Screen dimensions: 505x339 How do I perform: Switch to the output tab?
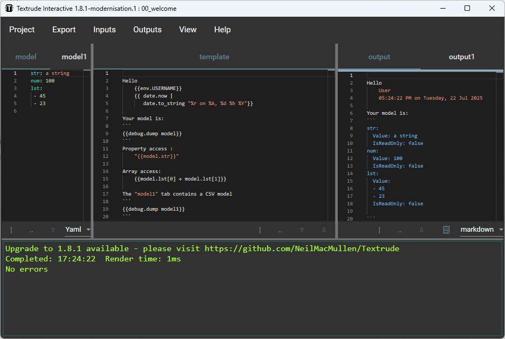click(379, 57)
